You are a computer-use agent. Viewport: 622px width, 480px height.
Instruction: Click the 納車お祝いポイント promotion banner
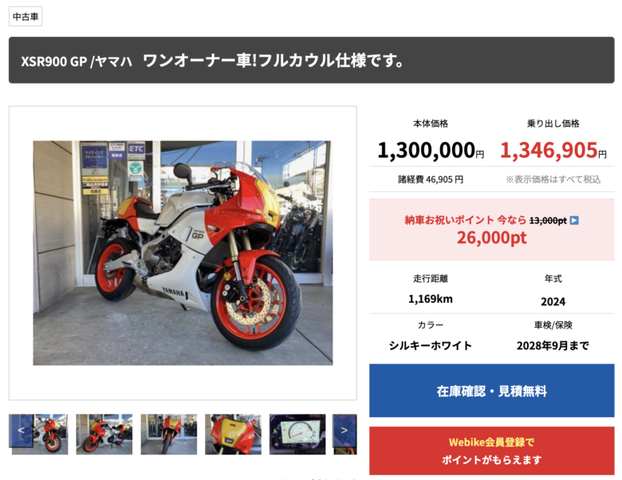coord(492,230)
